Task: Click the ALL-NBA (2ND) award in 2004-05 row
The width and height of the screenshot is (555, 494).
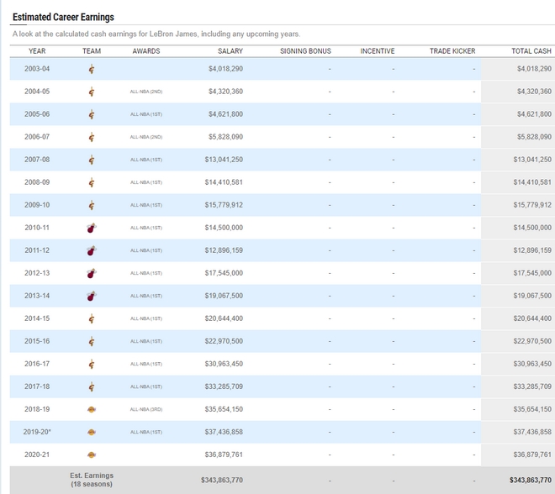Action: tap(145, 92)
